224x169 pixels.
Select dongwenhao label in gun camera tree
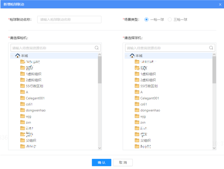click(x=36, y=110)
